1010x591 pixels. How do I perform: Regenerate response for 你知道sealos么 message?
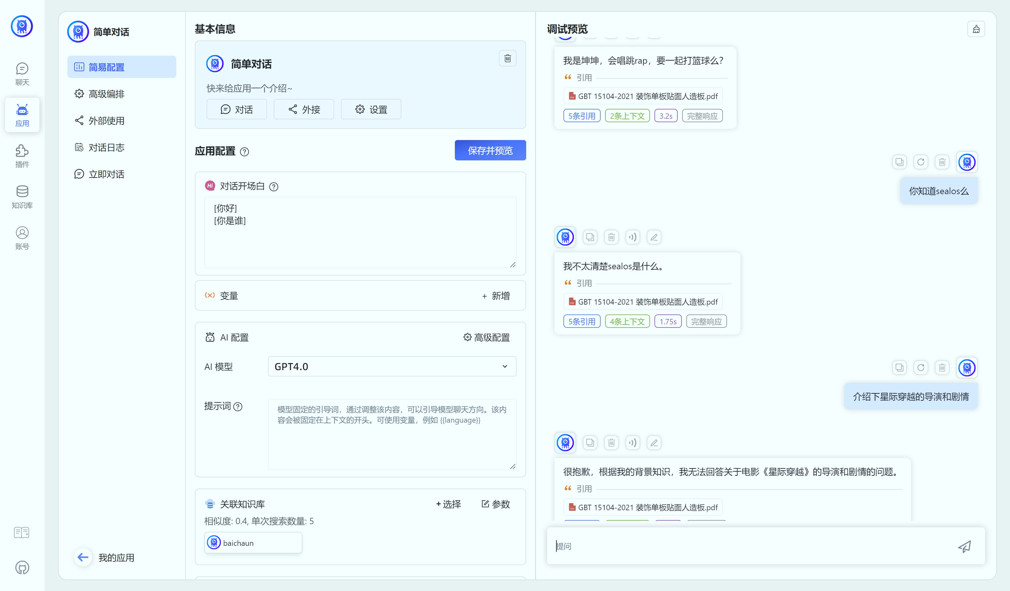pos(921,162)
